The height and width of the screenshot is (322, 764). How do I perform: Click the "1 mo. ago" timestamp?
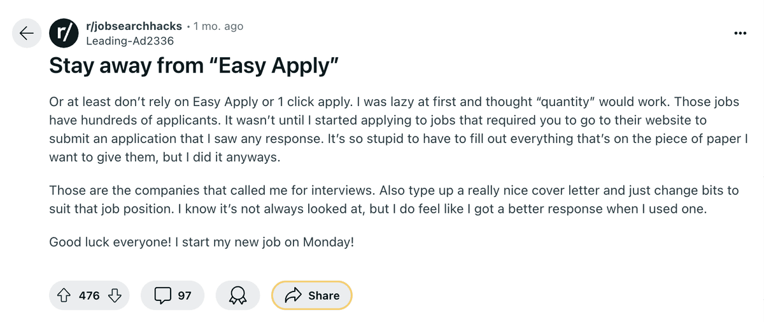[x=218, y=27]
